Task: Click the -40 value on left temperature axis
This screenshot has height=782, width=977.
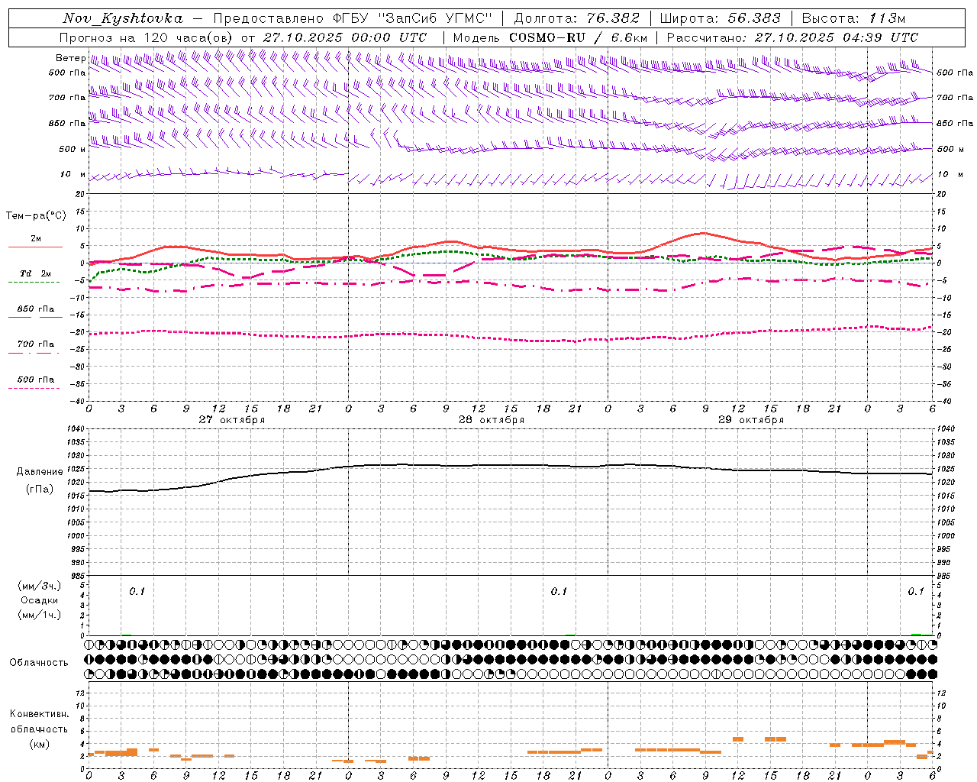Action: point(78,402)
